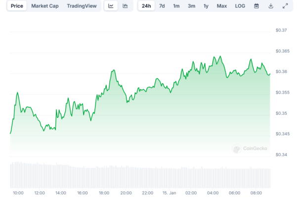
Task: Click the $0.37 price axis label
Action: [x=281, y=31]
